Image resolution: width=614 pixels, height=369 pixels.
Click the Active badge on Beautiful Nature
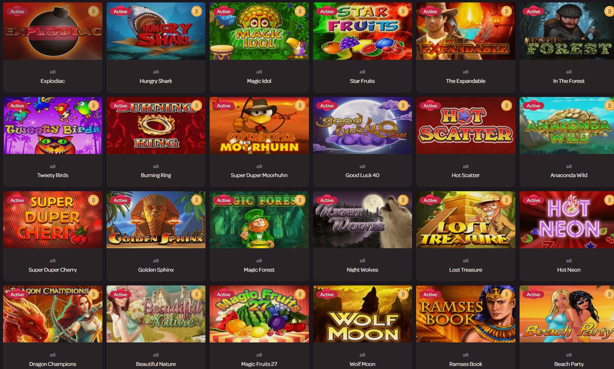120,294
